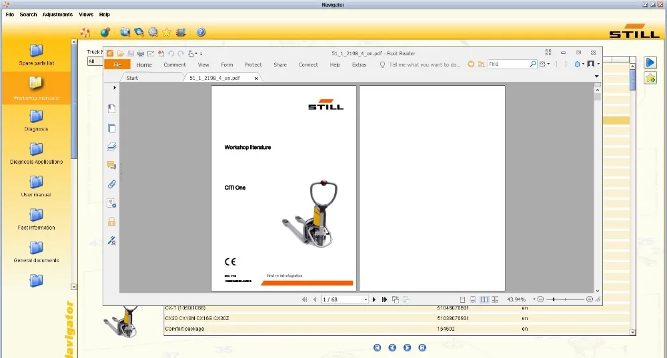Click magnifier search icon in Find box

point(532,64)
